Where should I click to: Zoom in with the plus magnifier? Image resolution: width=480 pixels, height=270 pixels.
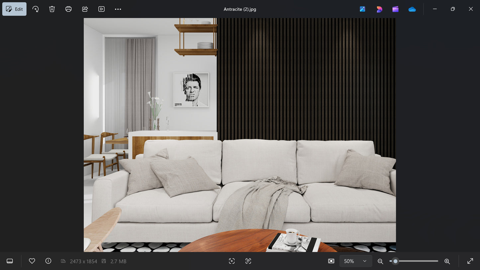[x=447, y=261]
